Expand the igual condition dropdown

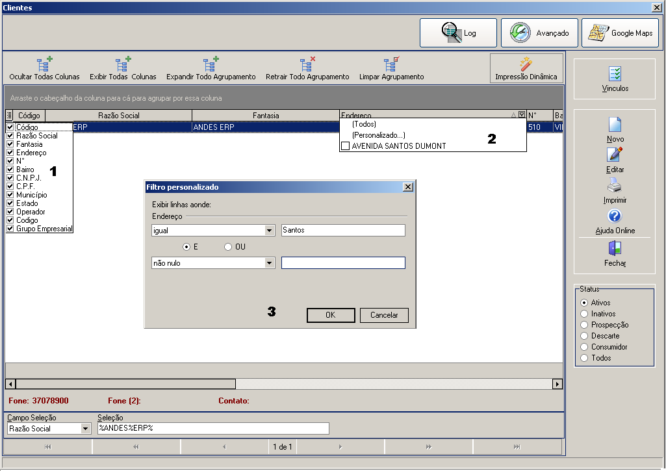[269, 230]
